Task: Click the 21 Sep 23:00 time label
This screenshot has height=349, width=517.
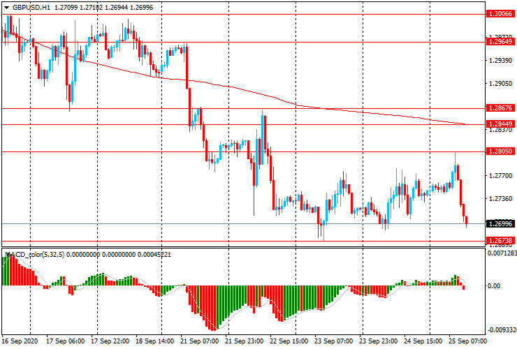Action: coord(244,341)
